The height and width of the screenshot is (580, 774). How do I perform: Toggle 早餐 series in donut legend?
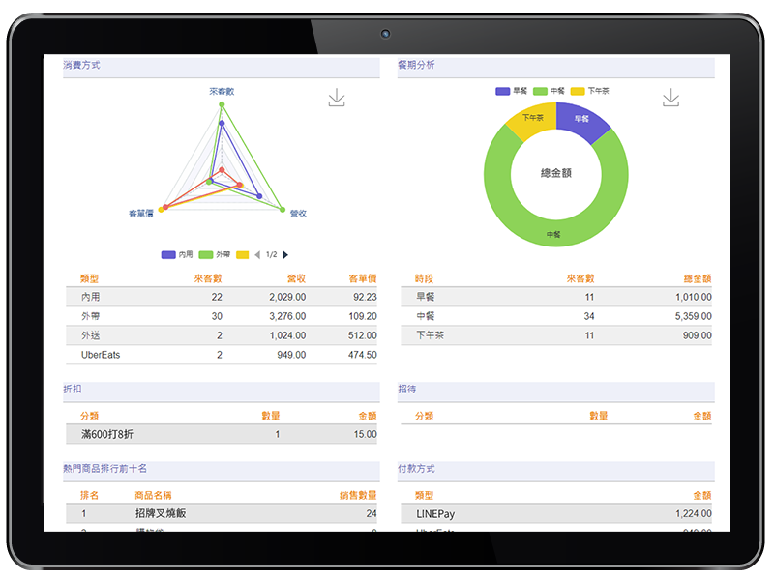[512, 91]
